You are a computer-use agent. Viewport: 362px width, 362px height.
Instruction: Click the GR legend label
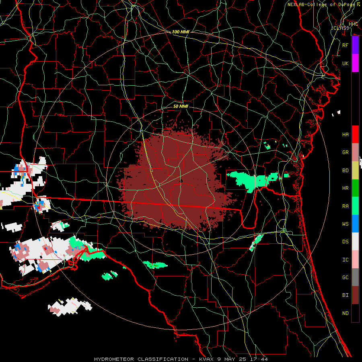[345, 152]
